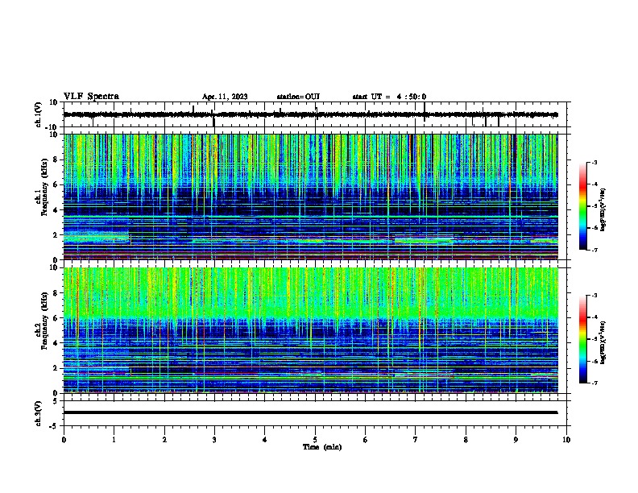638x493 pixels.
Task: Click the time axis tick label '0'
Action: point(64,440)
